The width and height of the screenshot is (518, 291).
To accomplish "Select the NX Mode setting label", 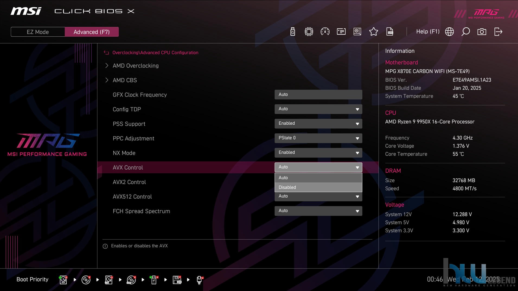I will point(124,153).
